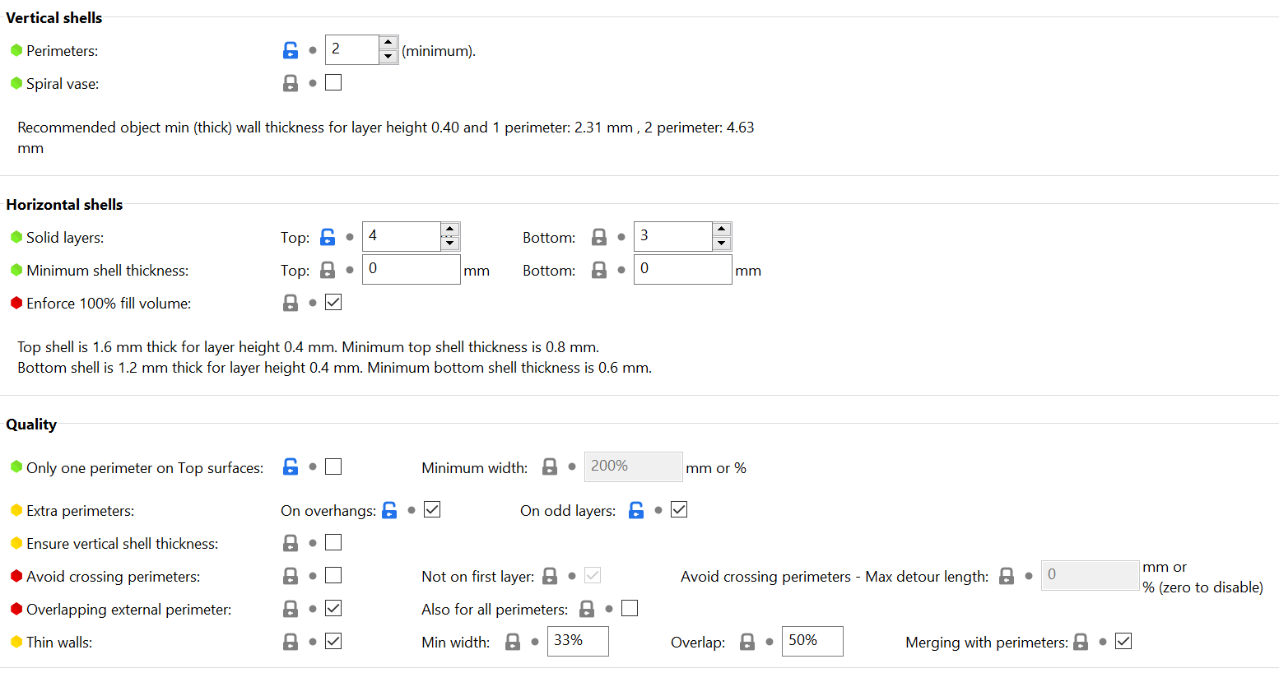The height and width of the screenshot is (673, 1279).
Task: Click the Thin walls Min width field
Action: coord(578,641)
